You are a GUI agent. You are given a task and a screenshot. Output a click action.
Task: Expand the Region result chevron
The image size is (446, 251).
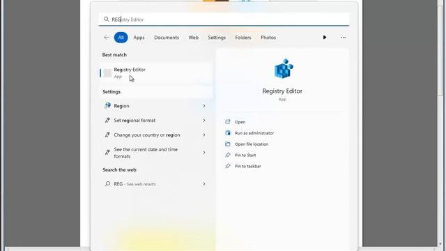click(x=204, y=106)
